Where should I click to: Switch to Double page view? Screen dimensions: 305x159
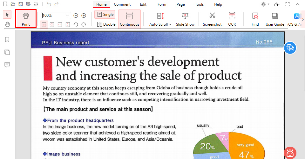click(106, 24)
